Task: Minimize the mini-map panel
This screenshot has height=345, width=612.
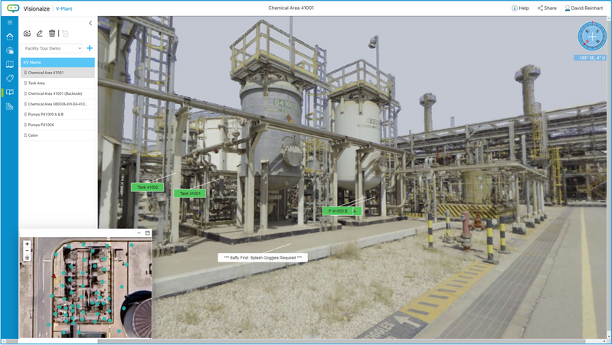Action: [139, 233]
